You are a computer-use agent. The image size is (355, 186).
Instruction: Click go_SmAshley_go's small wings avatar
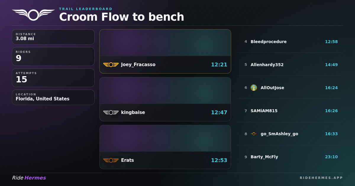254,134
